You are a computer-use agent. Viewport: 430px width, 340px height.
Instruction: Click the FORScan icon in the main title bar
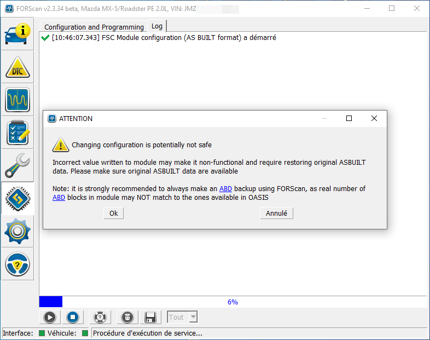[x=9, y=9]
